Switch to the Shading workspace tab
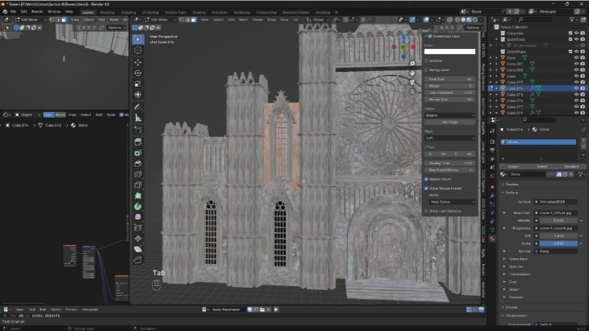This screenshot has width=589, height=331. point(199,12)
